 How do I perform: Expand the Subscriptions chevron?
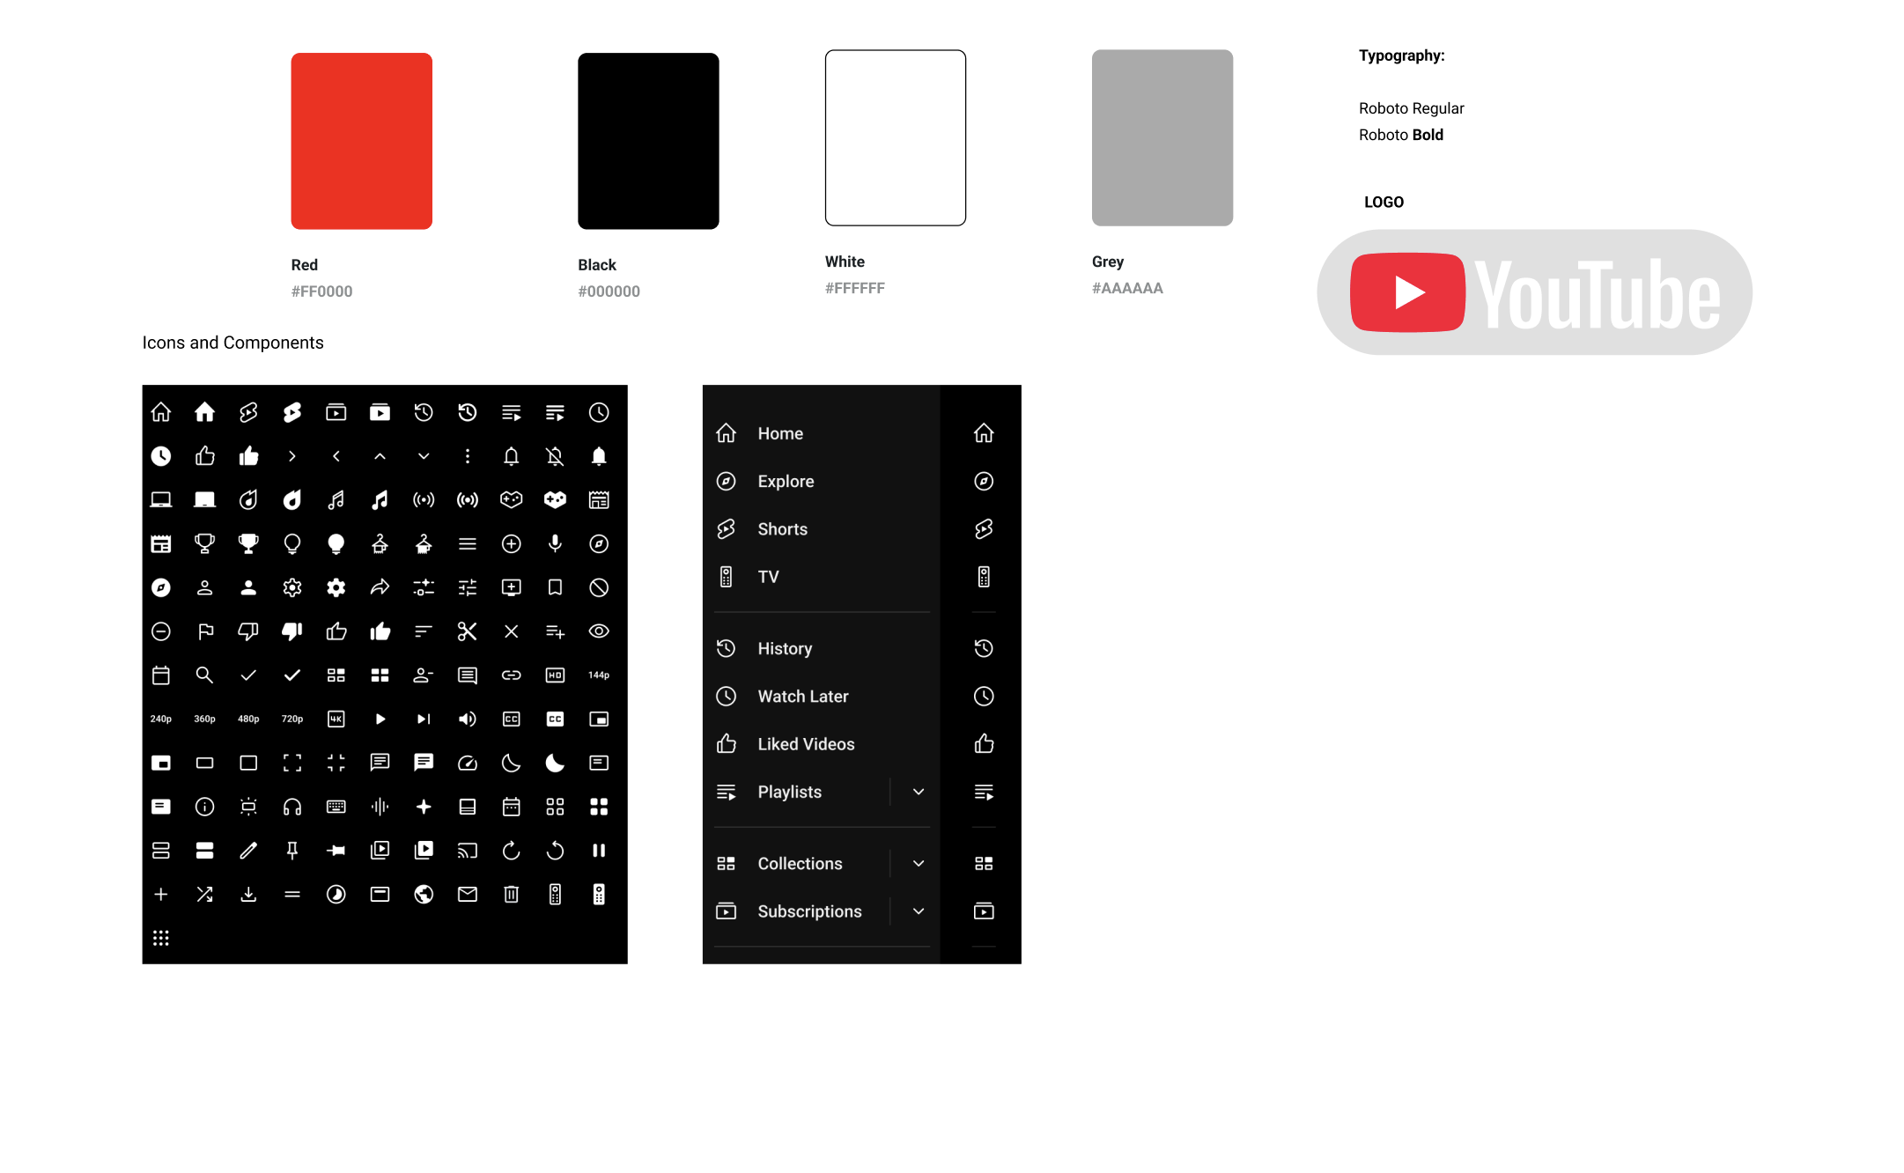click(919, 911)
